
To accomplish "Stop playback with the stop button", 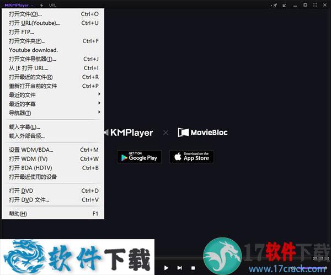I will pyautogui.click(x=193, y=268).
